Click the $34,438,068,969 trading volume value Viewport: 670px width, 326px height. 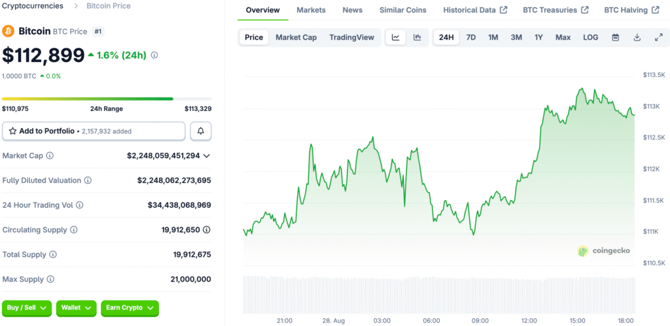click(x=179, y=205)
